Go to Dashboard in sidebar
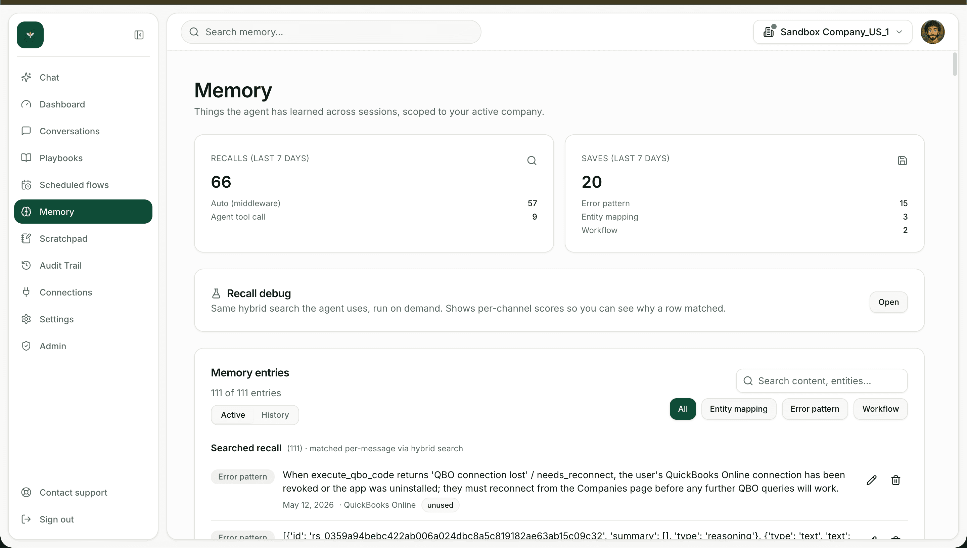Screen dimensions: 967x548 click(x=83, y=104)
